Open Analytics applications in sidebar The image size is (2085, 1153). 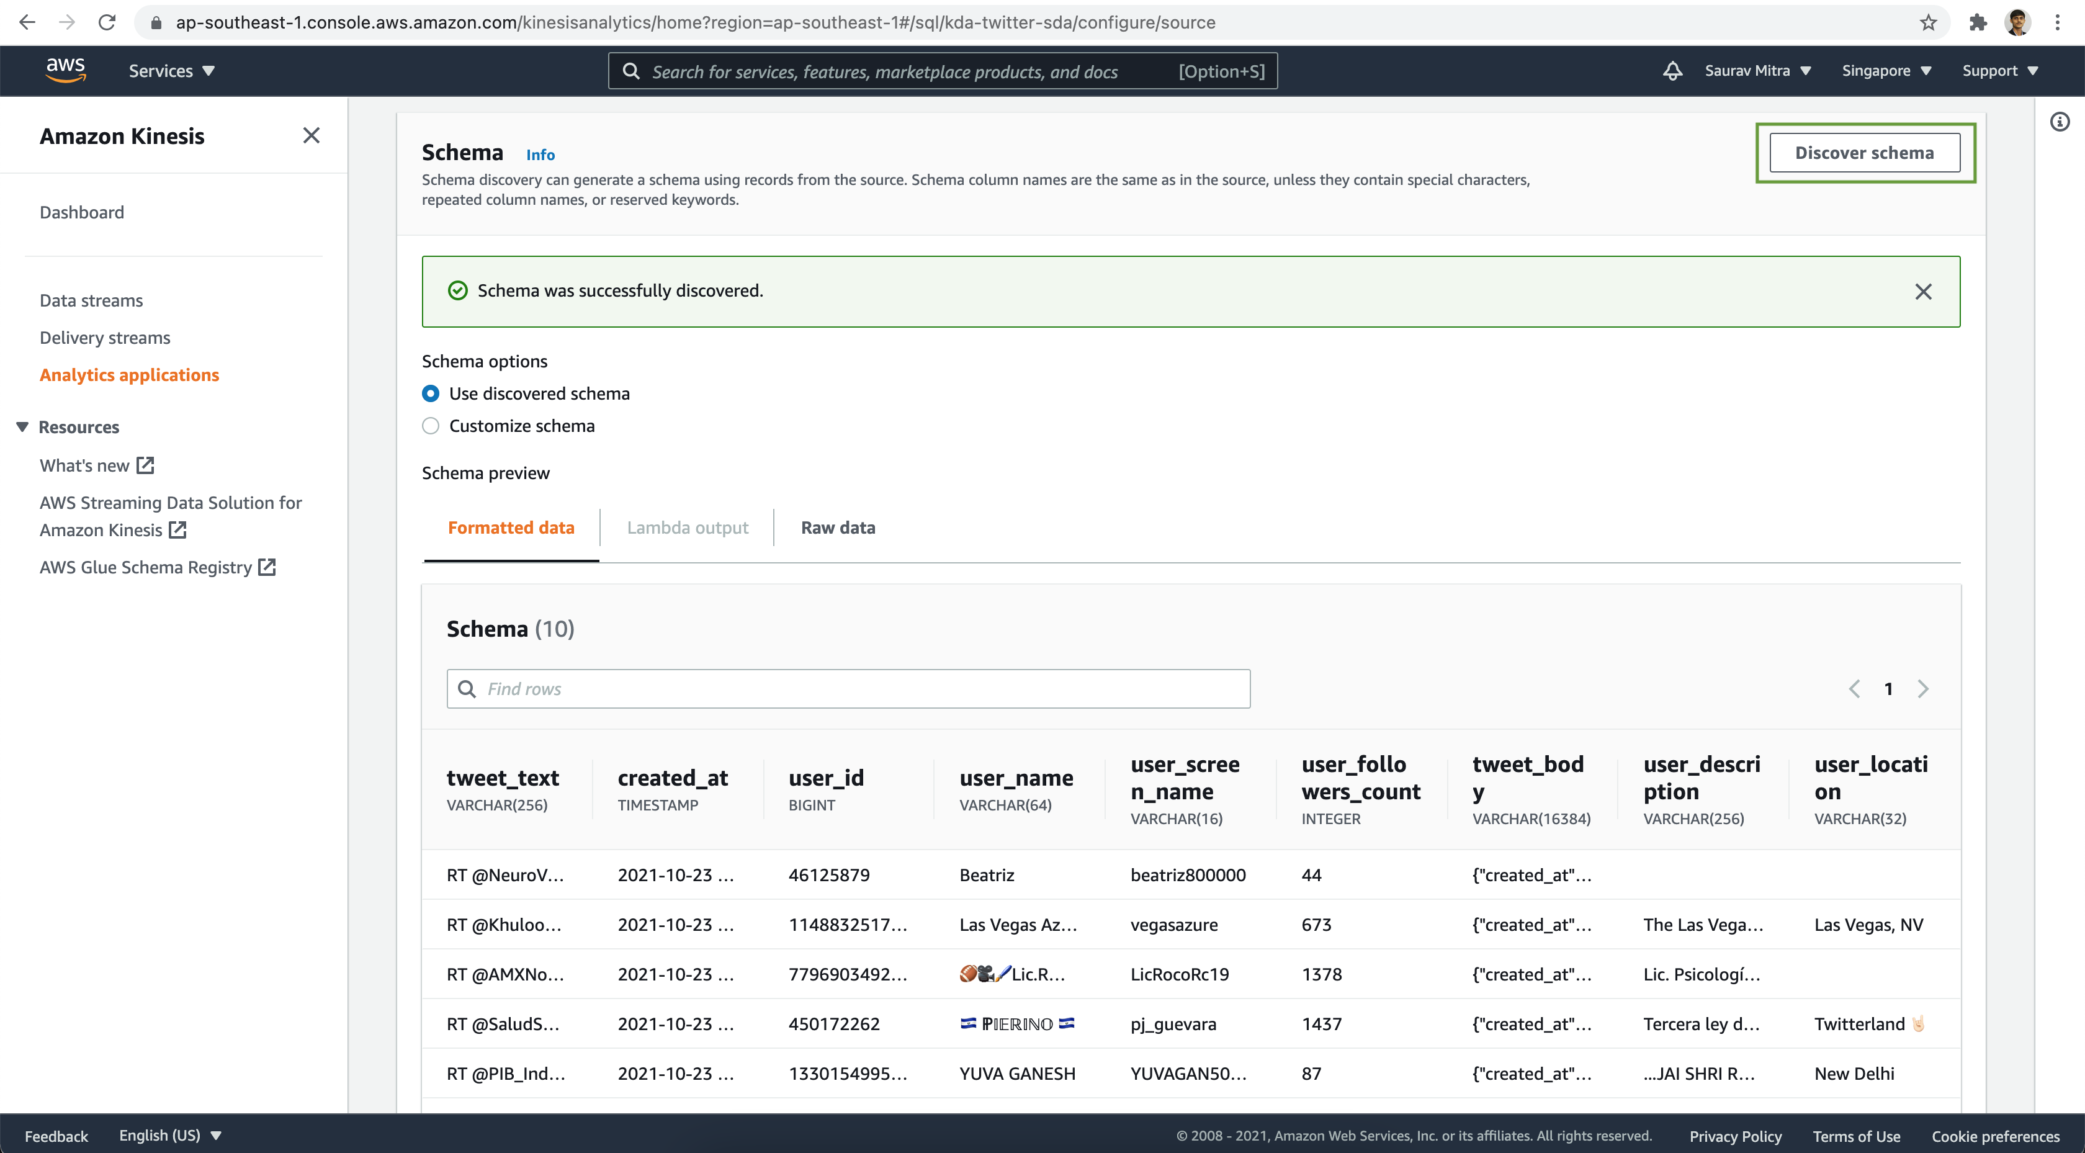129,375
